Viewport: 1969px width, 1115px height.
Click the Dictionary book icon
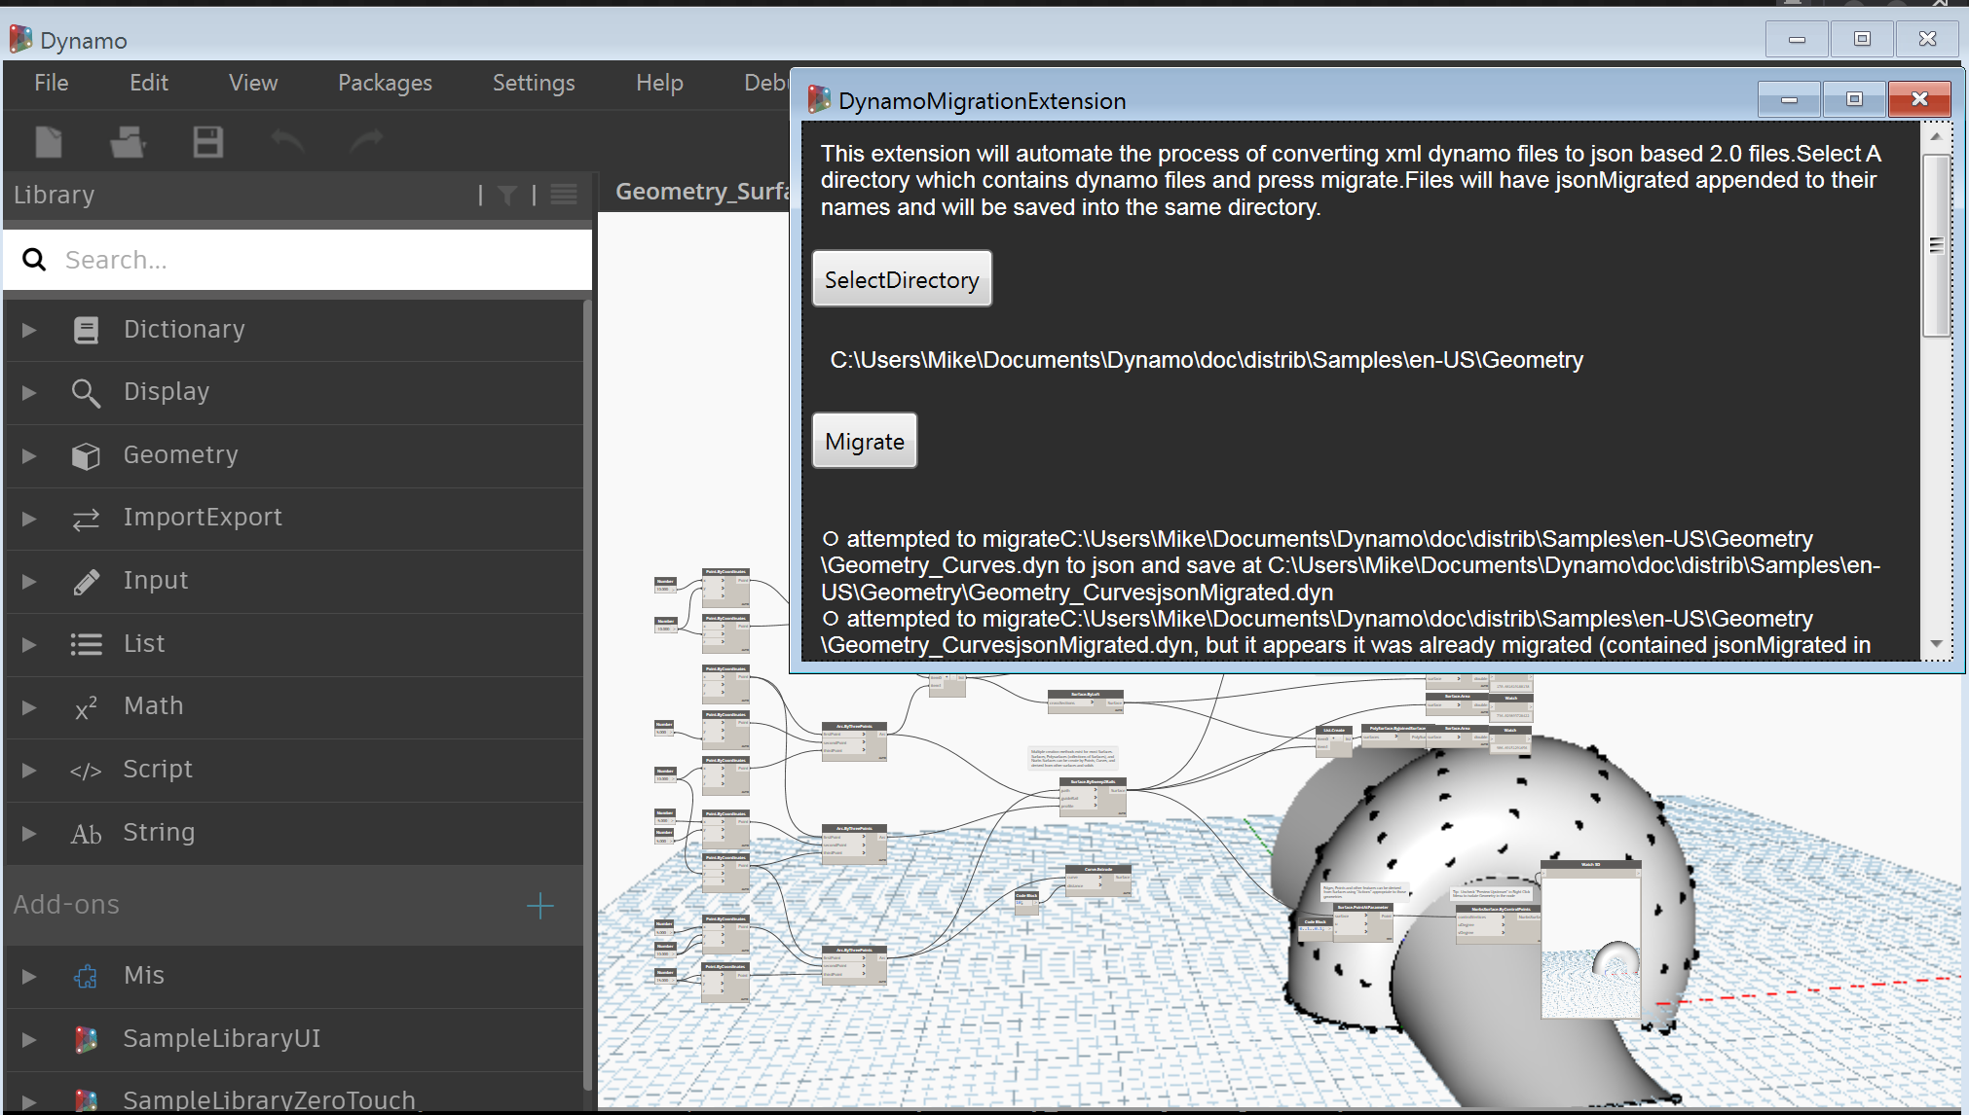tap(86, 330)
